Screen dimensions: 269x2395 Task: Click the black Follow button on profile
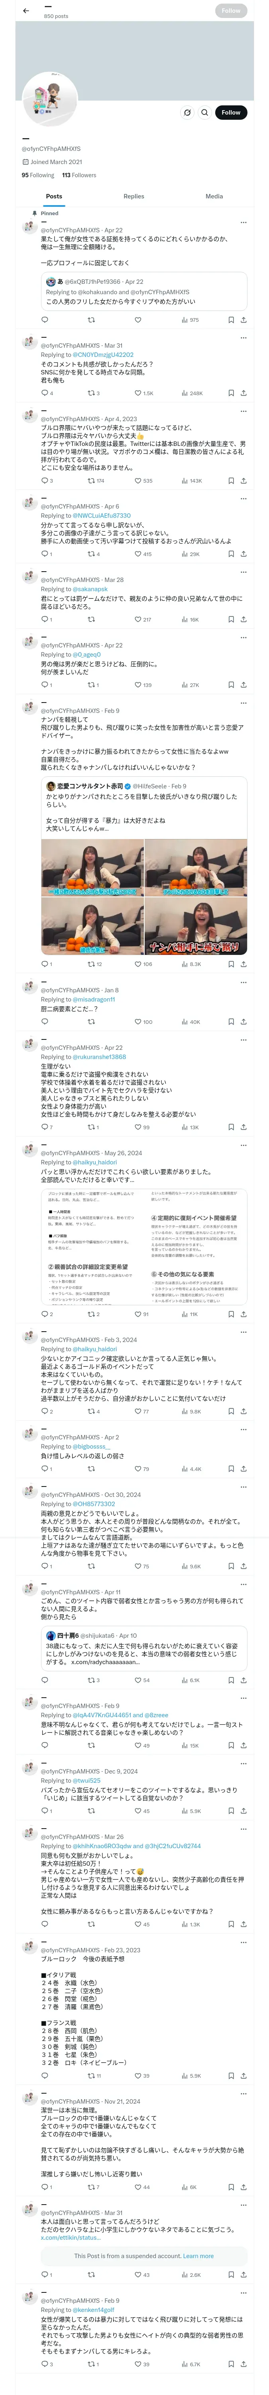(231, 113)
